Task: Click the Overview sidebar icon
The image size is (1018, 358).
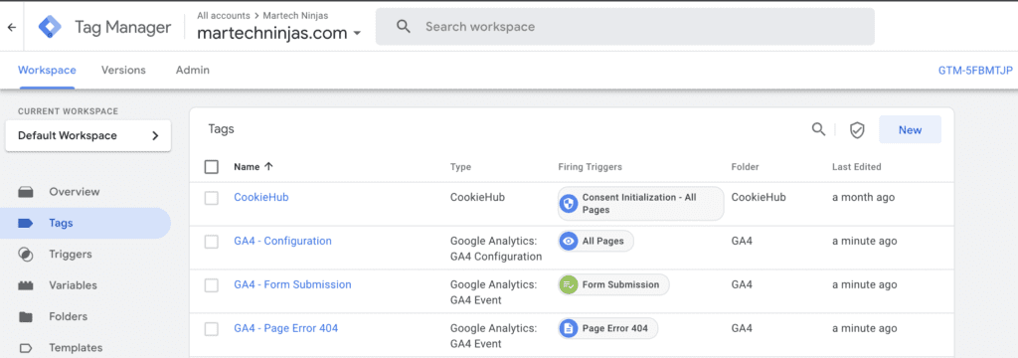Action: 25,192
